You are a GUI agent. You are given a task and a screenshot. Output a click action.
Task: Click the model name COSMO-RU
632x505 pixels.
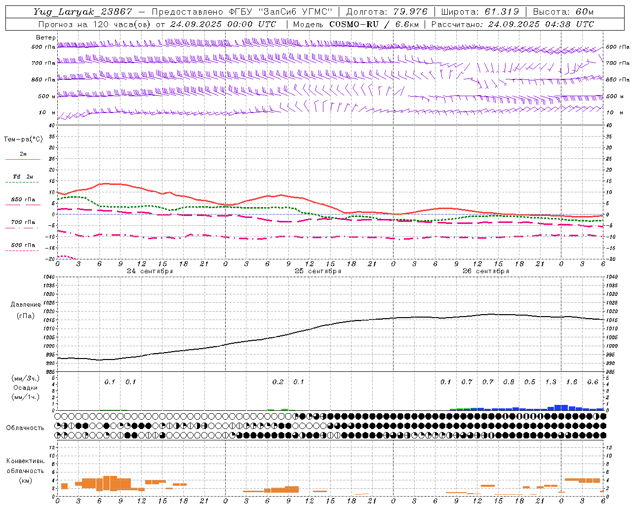(354, 24)
